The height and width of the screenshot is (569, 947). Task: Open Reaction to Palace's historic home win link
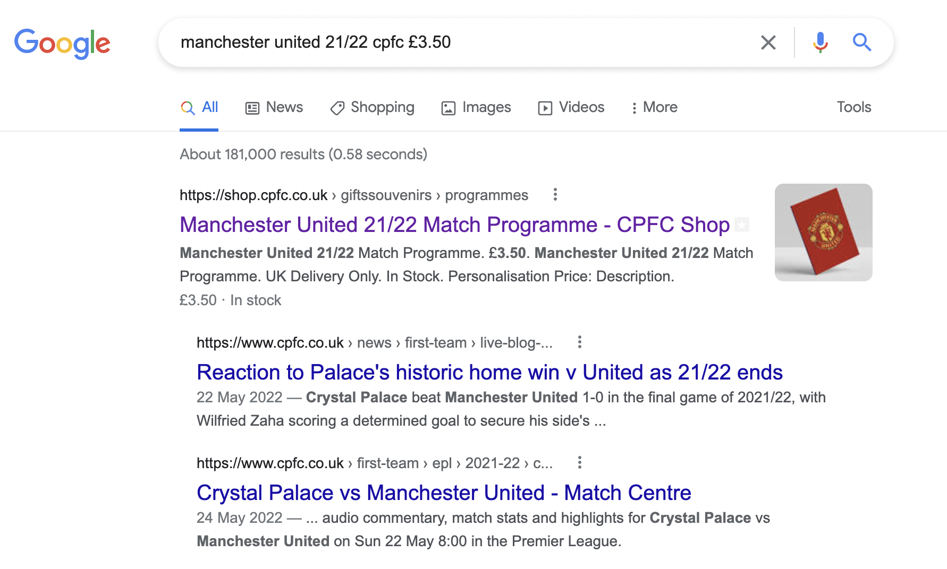click(x=489, y=373)
